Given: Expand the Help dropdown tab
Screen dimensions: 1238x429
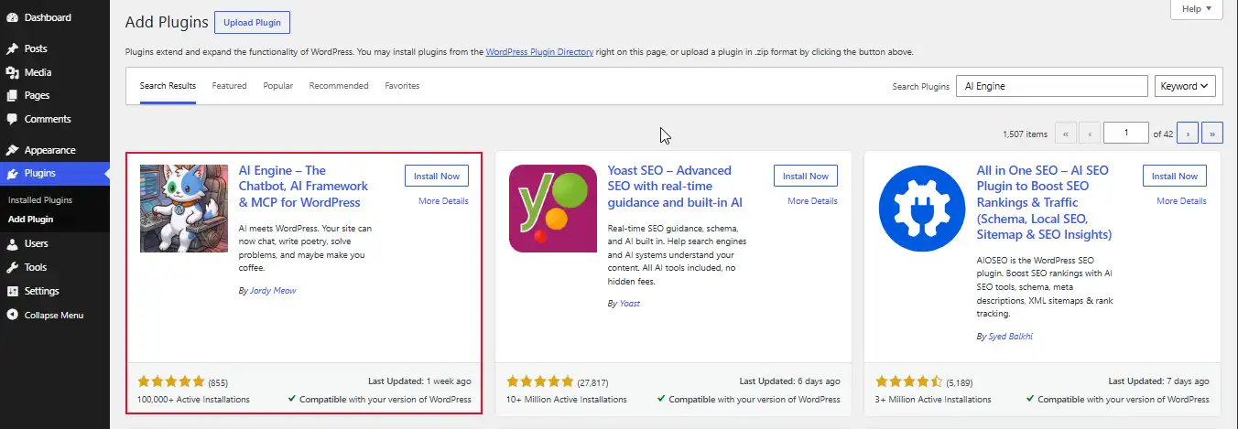Looking at the screenshot, I should click(x=1197, y=9).
